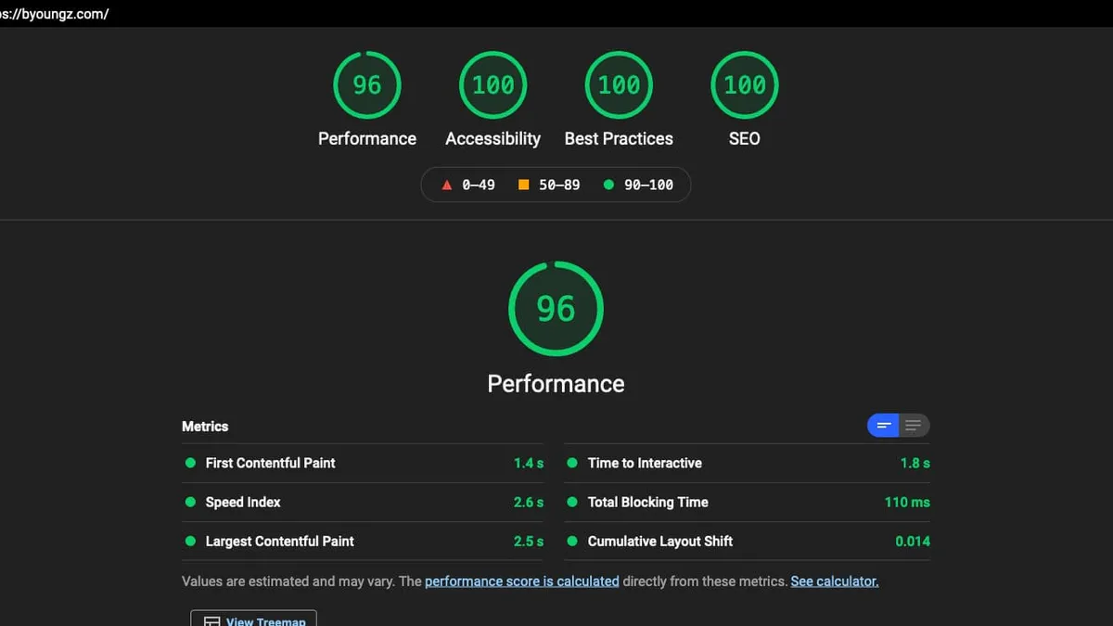
Task: Click the Performance label under the top gauge
Action: (x=367, y=138)
